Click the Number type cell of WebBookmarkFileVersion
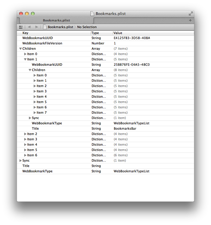The image size is (211, 225). [x=98, y=43]
